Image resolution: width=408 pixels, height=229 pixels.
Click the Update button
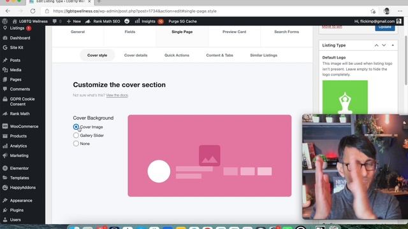(385, 27)
